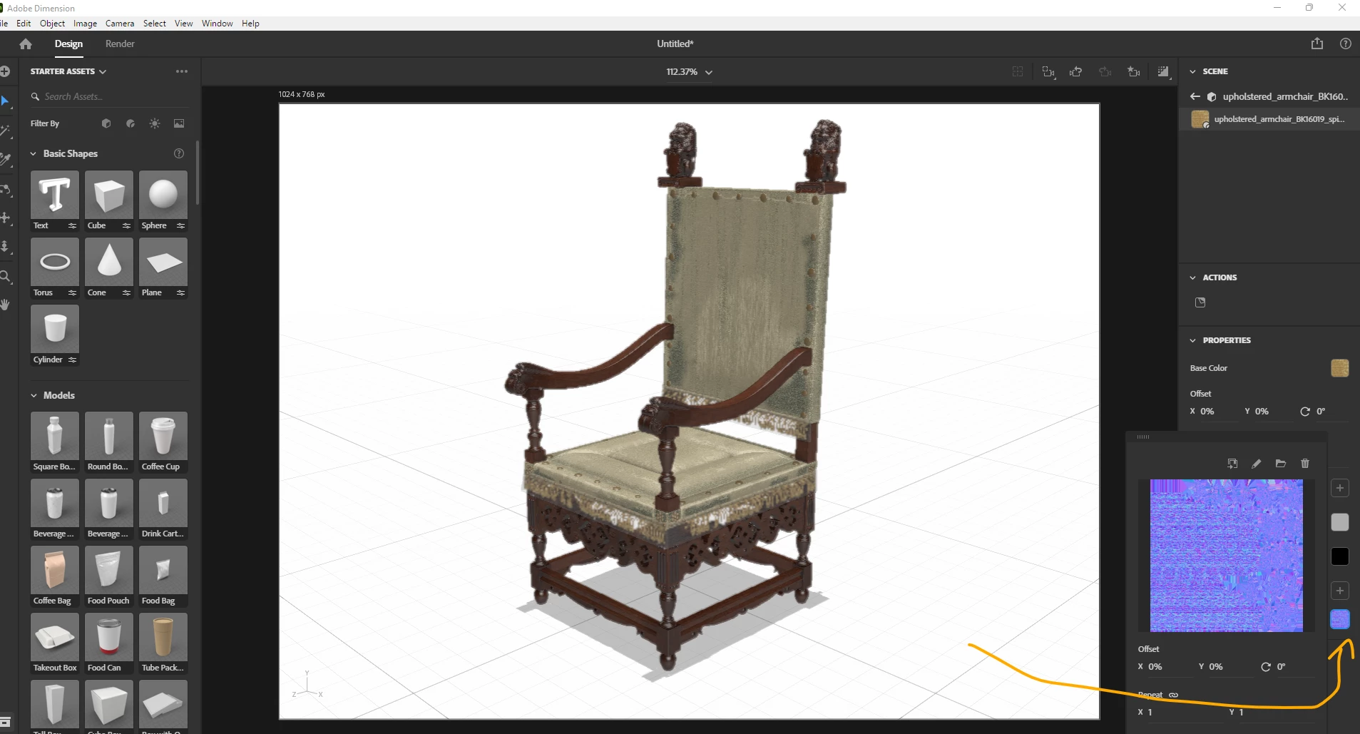Viewport: 1360px width, 734px height.
Task: Click the convert texture image icon
Action: point(1232,464)
